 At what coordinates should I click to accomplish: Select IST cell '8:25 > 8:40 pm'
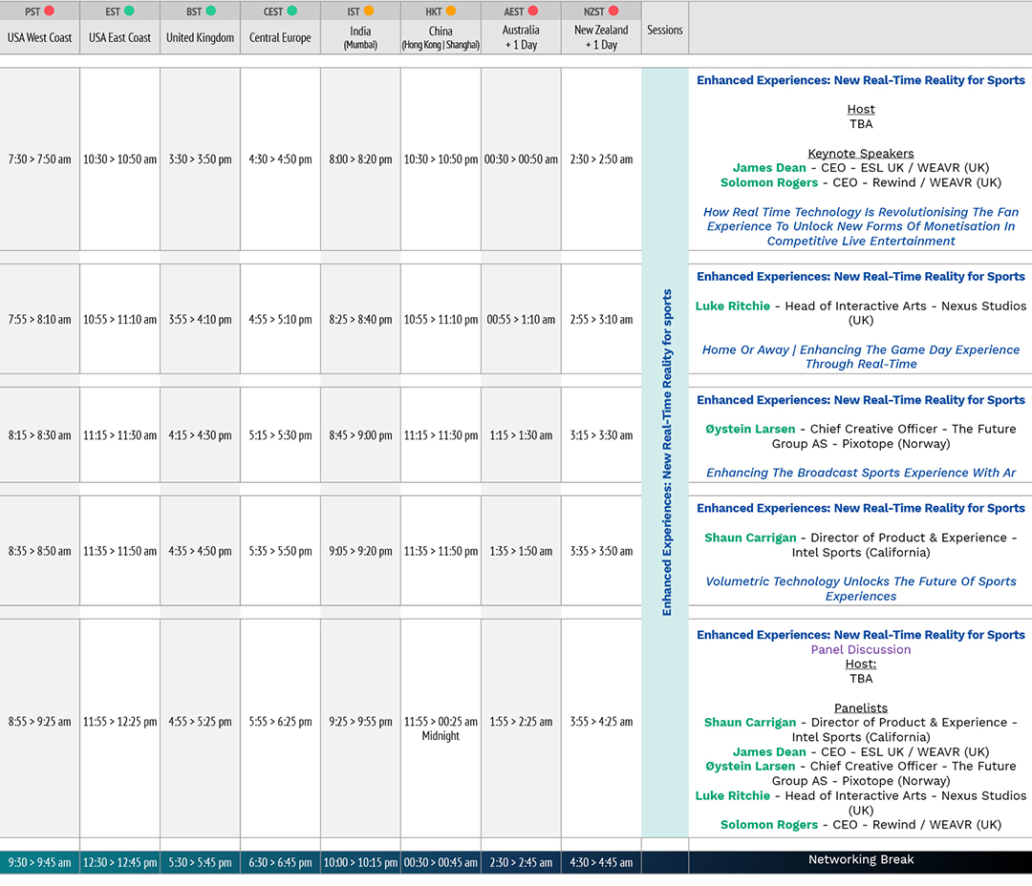[360, 319]
